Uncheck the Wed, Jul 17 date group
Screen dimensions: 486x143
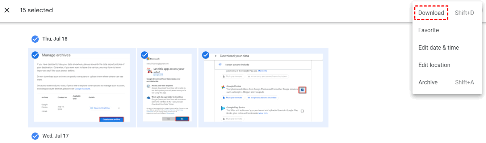click(35, 136)
